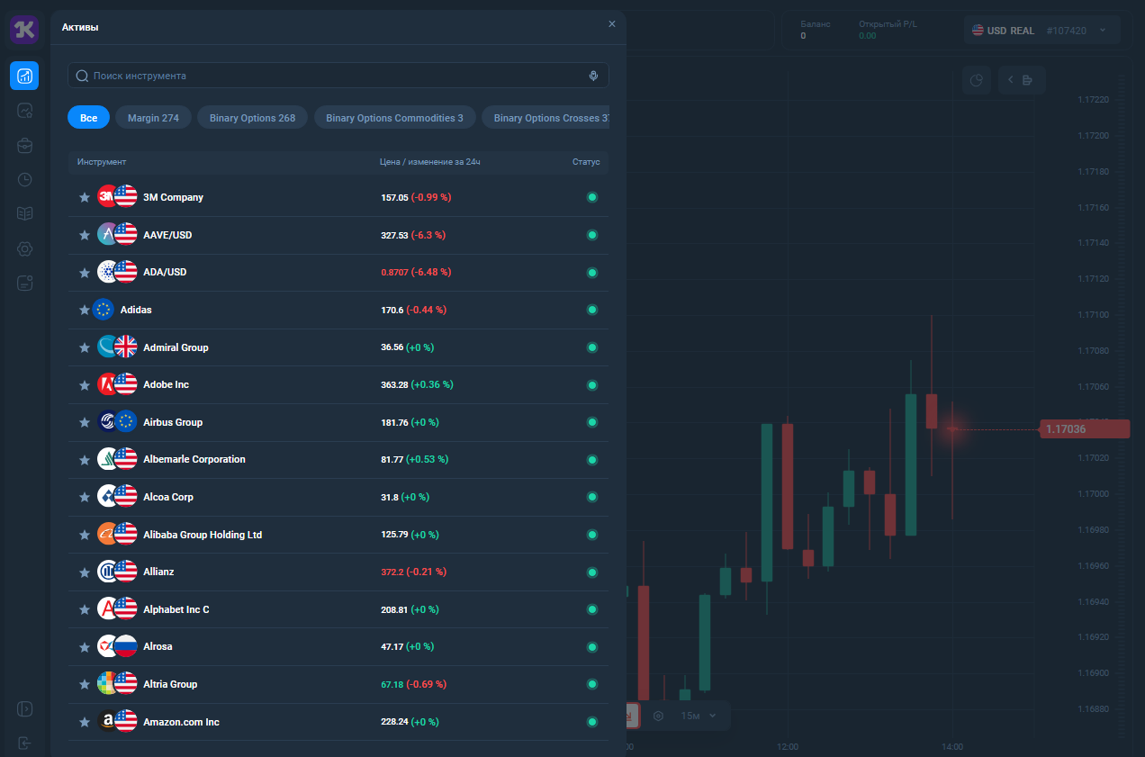Click Amazon.com Inc logo icon
This screenshot has height=757, width=1145.
(x=107, y=721)
